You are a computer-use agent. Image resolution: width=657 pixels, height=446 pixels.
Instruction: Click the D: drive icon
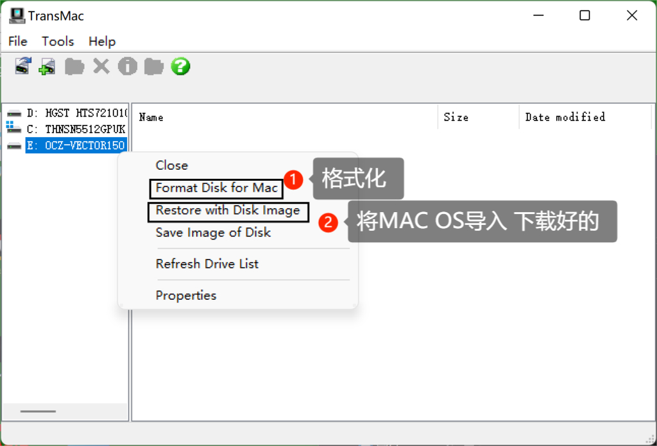(14, 113)
